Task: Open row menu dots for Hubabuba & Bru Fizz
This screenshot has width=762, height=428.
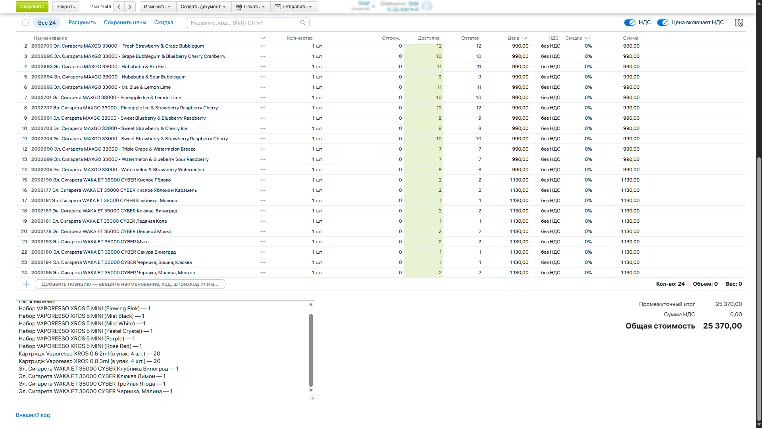Action: pyautogui.click(x=263, y=67)
